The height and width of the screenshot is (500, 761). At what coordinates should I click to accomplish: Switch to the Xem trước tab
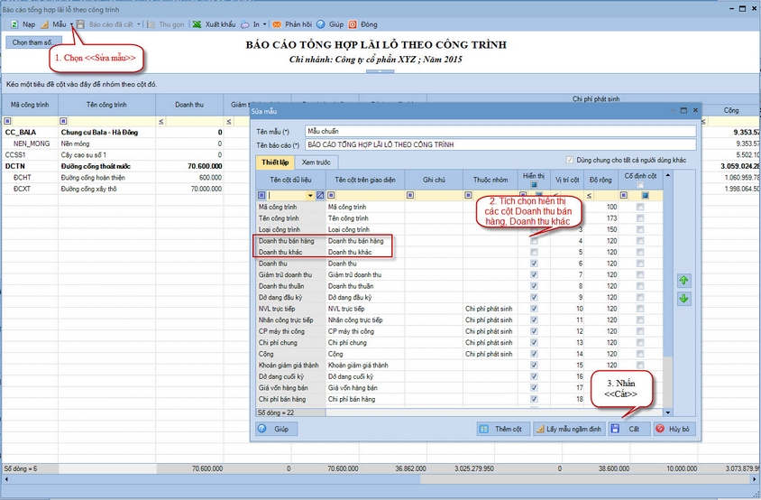tap(316, 162)
